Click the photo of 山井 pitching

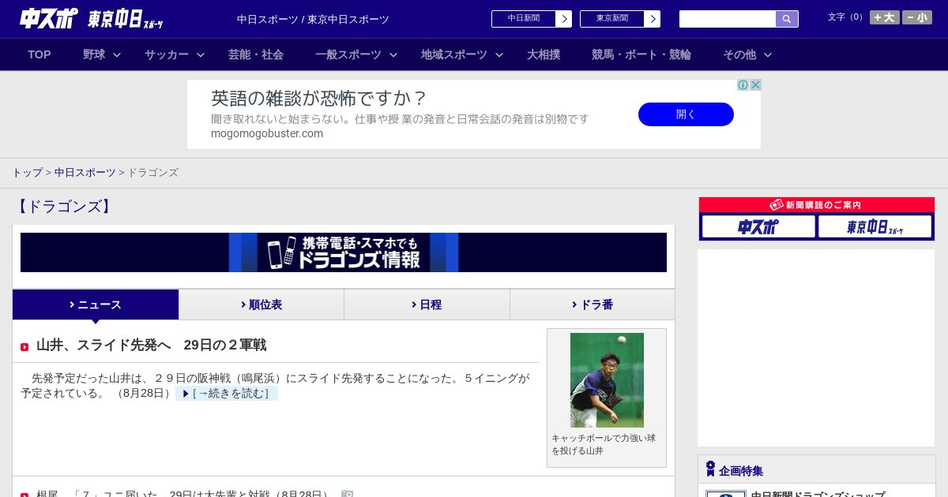point(607,380)
